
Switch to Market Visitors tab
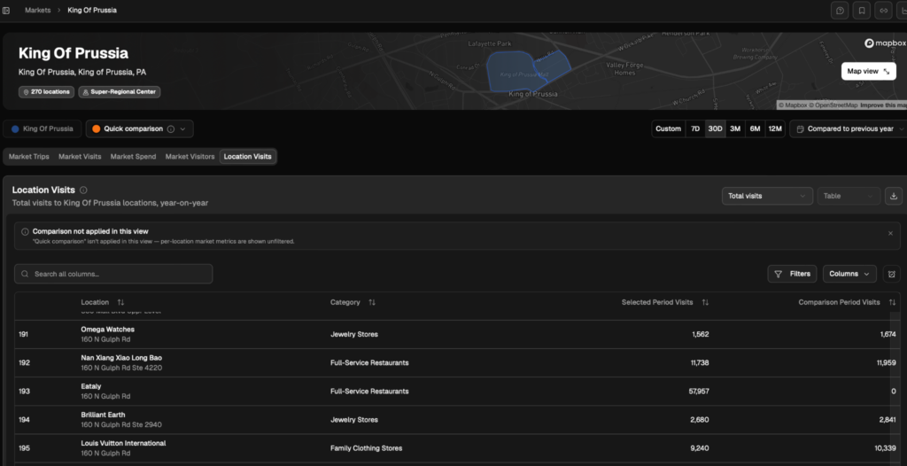click(190, 156)
